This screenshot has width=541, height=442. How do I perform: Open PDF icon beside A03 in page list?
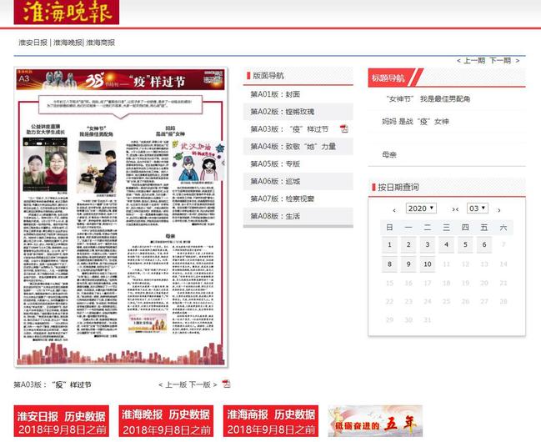(344, 129)
